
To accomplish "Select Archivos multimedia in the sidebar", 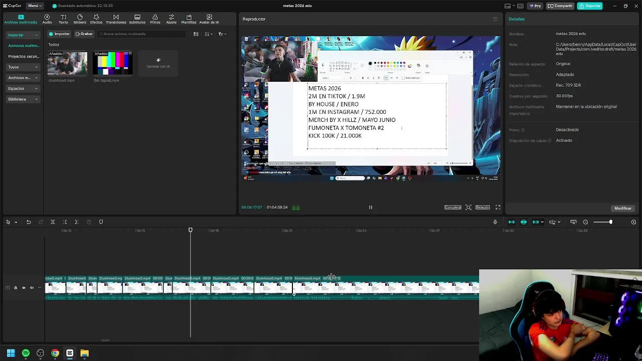I will [x=24, y=46].
